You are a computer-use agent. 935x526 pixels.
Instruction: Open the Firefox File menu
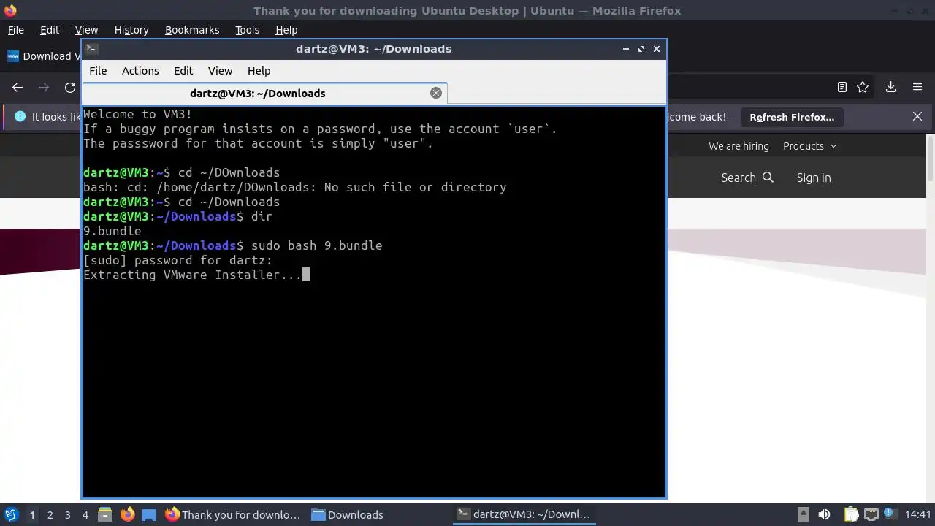point(16,30)
